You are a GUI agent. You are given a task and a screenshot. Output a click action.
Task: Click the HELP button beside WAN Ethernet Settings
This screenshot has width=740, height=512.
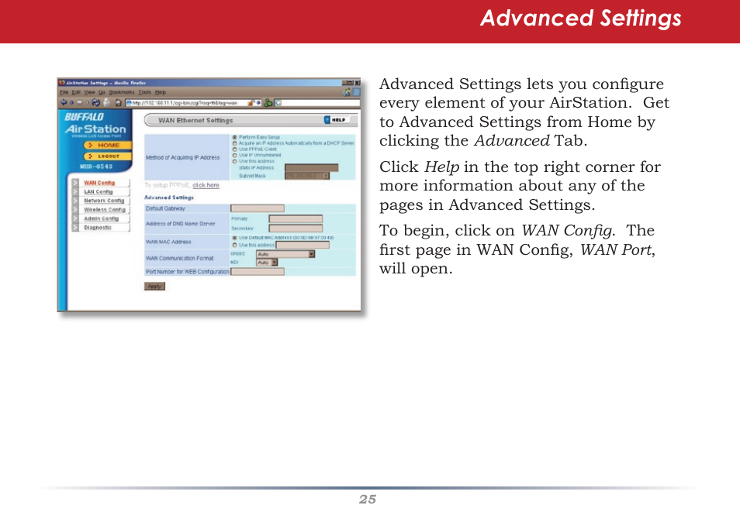click(337, 120)
